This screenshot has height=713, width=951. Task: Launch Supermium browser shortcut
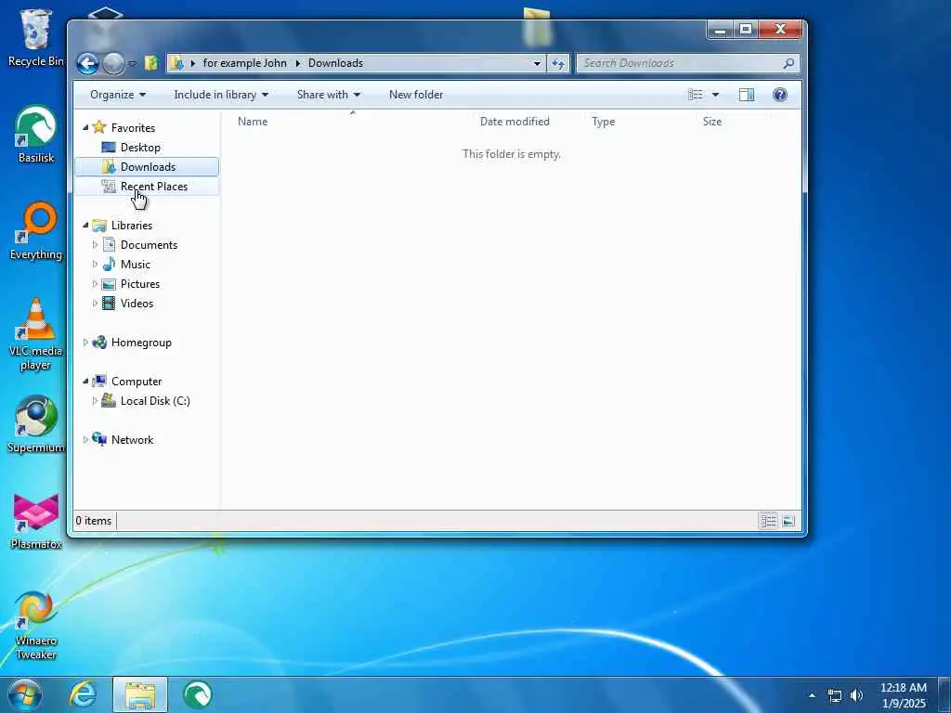(x=36, y=424)
